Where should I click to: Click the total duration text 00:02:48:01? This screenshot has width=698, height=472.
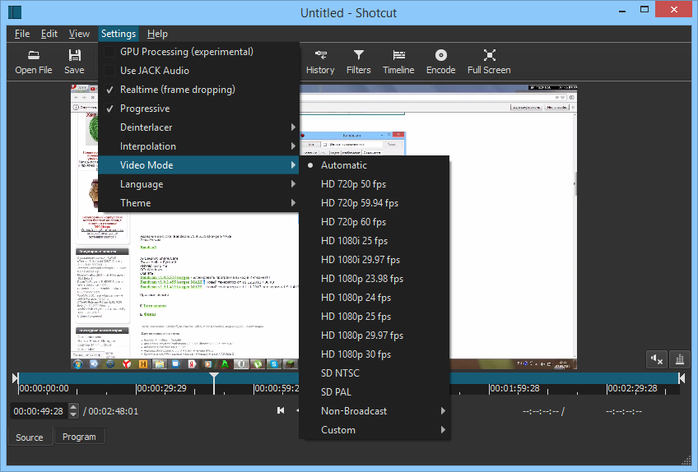pyautogui.click(x=113, y=411)
